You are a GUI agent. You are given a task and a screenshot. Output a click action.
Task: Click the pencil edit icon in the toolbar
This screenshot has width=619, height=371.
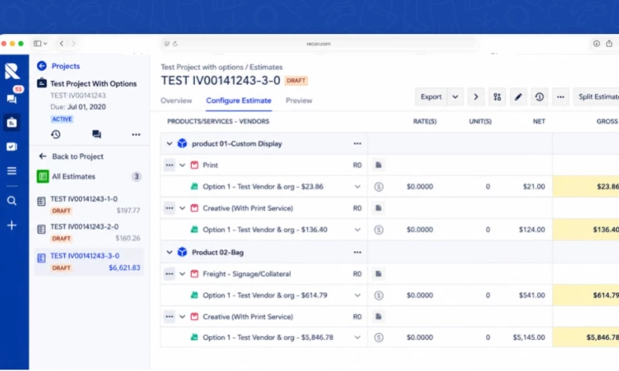tap(518, 97)
